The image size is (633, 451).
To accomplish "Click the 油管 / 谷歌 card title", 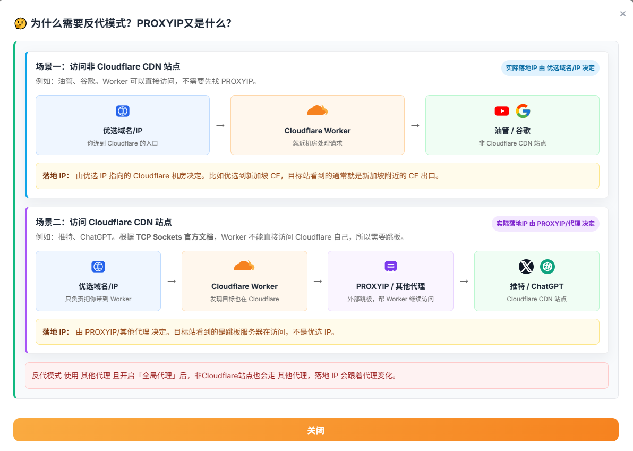I will click(512, 131).
